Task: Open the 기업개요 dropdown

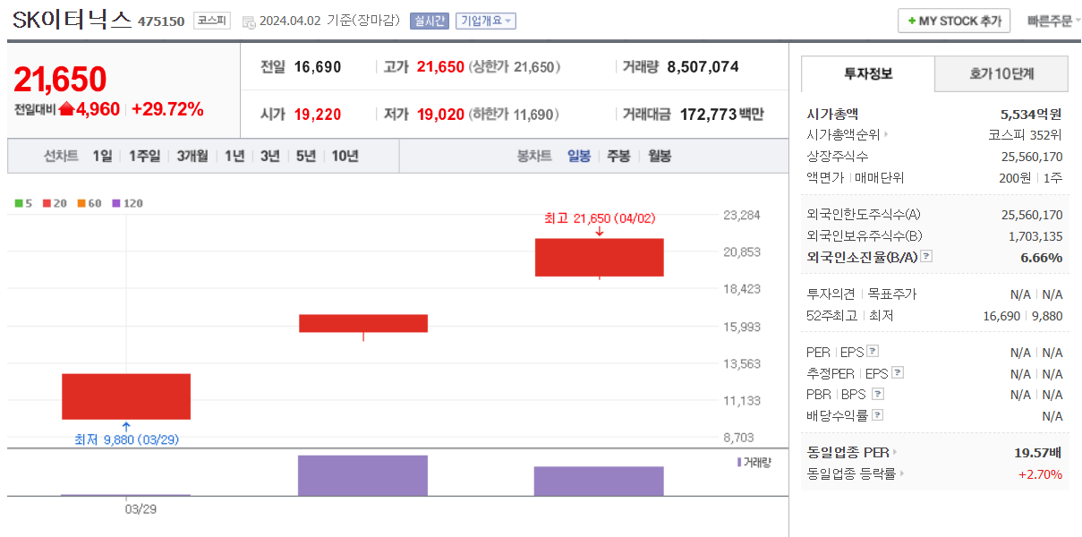Action: (485, 21)
